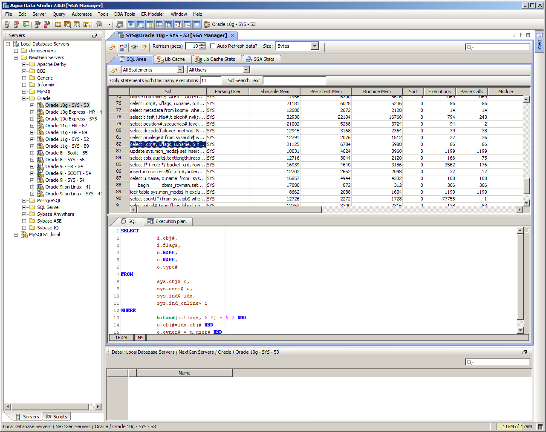Image resolution: width=546 pixels, height=432 pixels.
Task: Open the main toolbar small dropdown arrow
Action: [109, 24]
